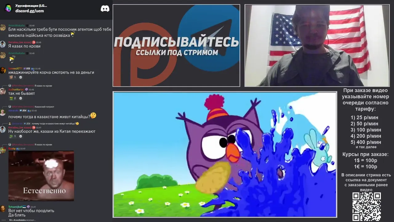The width and height of the screenshot is (394, 222).
Task: Click the red badge next to Китаец 00:48
Action: pyautogui.click(x=34, y=42)
